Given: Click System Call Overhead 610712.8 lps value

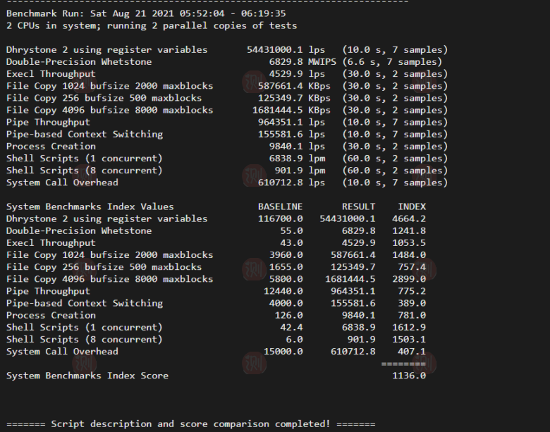Looking at the screenshot, I should pos(291,183).
